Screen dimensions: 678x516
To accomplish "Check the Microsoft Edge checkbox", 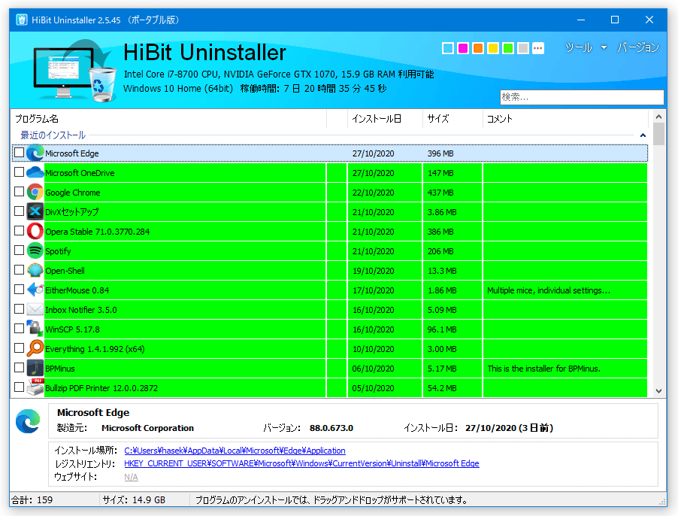I will (19, 152).
